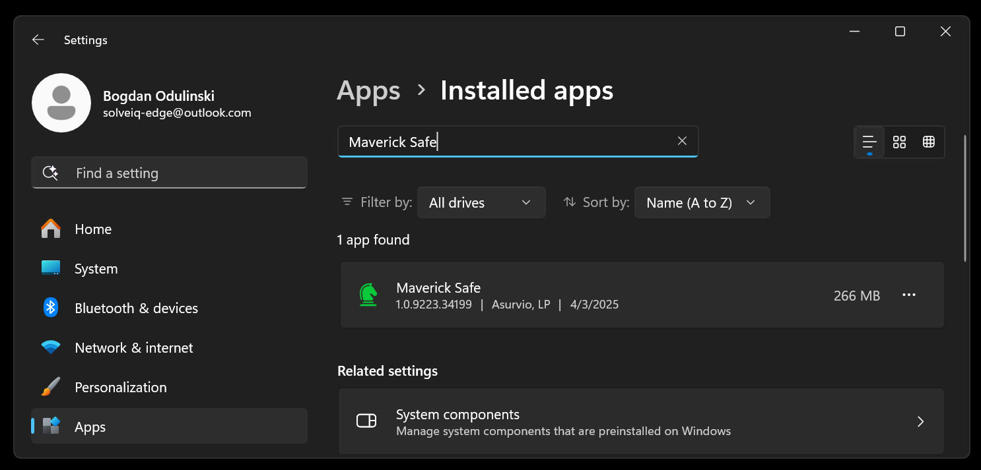Click the Apps sidebar icon
981x470 pixels.
pyautogui.click(x=51, y=426)
